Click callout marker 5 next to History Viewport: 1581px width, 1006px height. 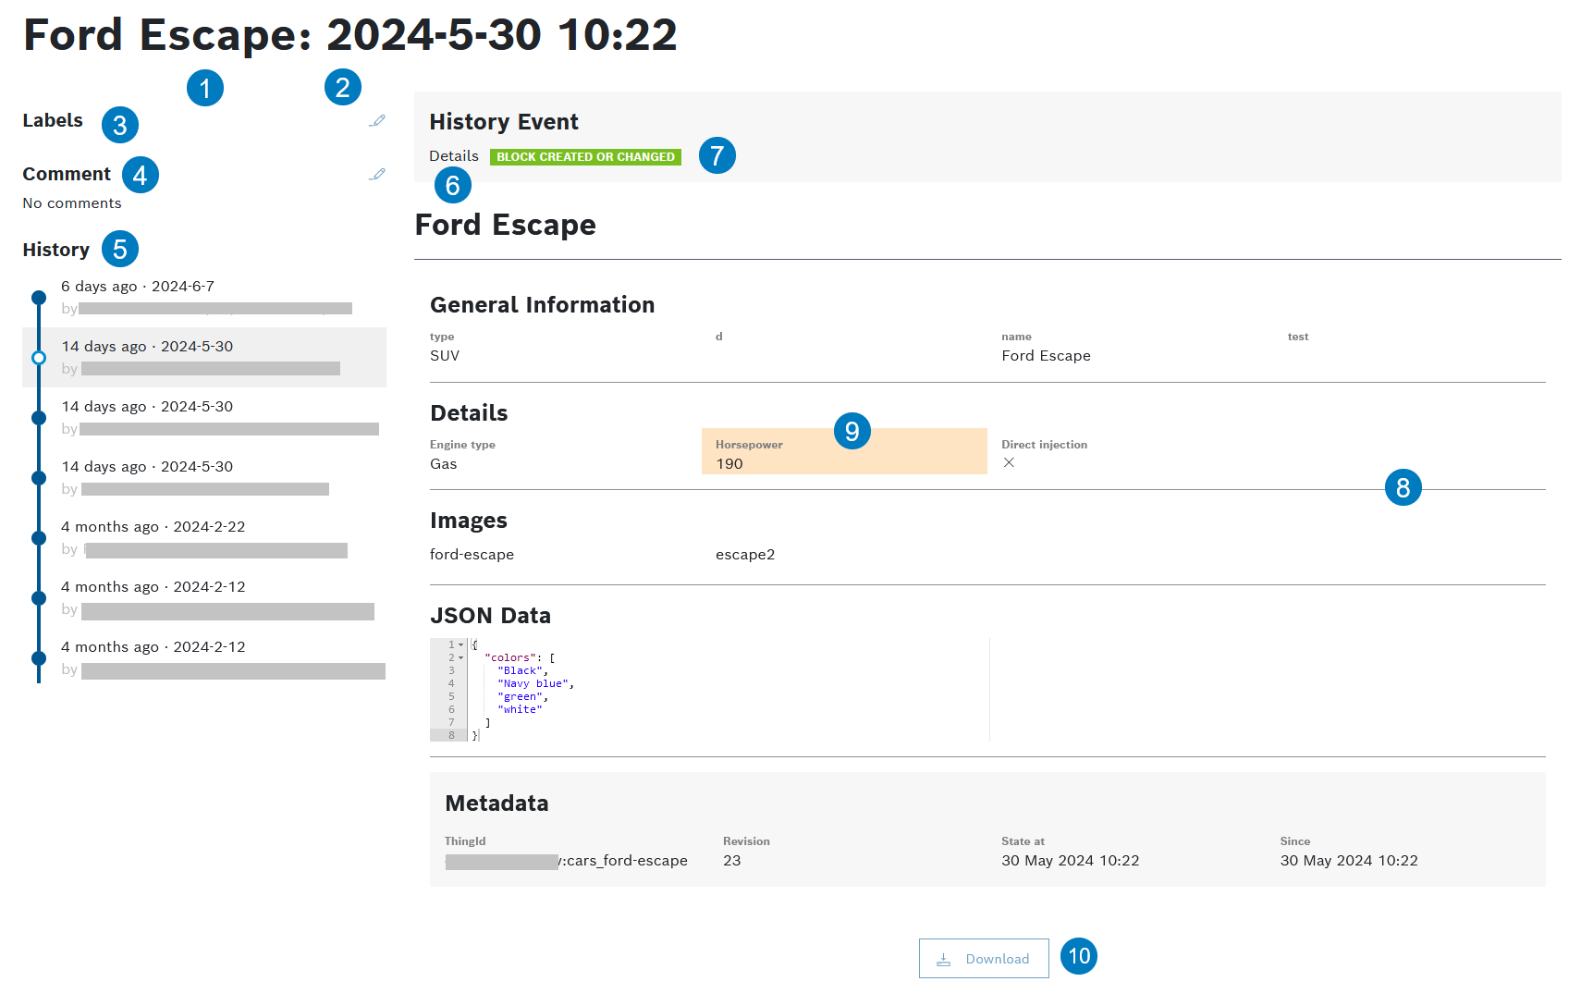pos(120,249)
